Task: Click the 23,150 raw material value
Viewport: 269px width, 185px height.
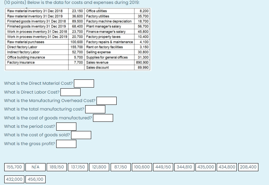Action: click(77, 11)
